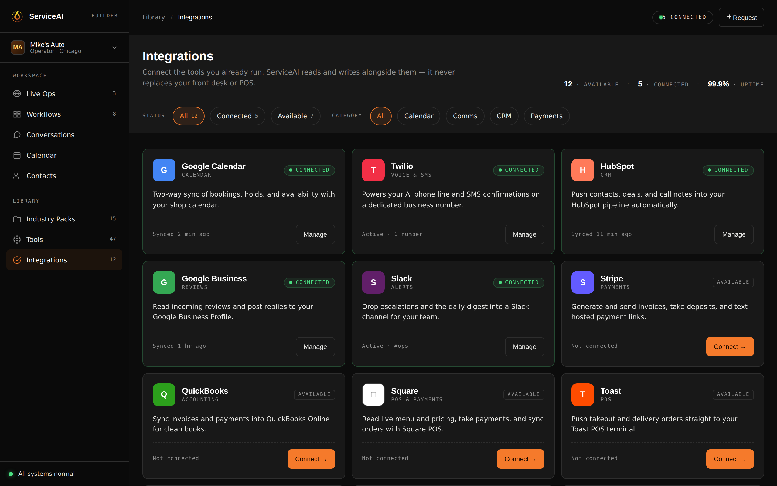Connect the Toast integration
777x486 pixels.
click(x=730, y=459)
